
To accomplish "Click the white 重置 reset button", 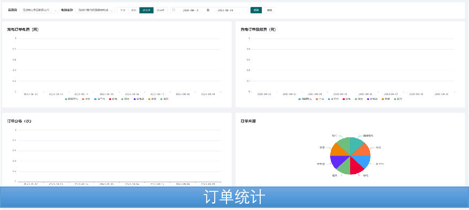I will tap(269, 10).
